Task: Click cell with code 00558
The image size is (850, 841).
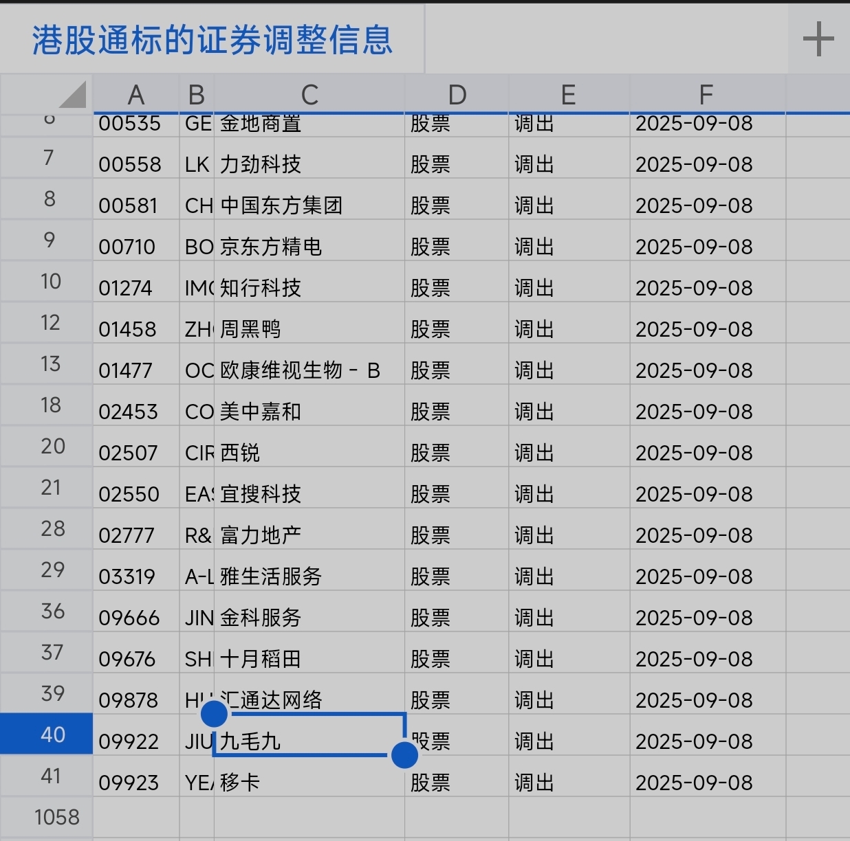Action: (136, 158)
